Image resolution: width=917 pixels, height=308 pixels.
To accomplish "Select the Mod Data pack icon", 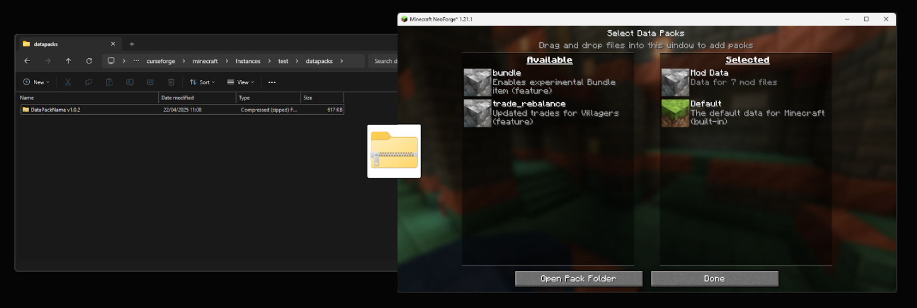I will pos(675,82).
